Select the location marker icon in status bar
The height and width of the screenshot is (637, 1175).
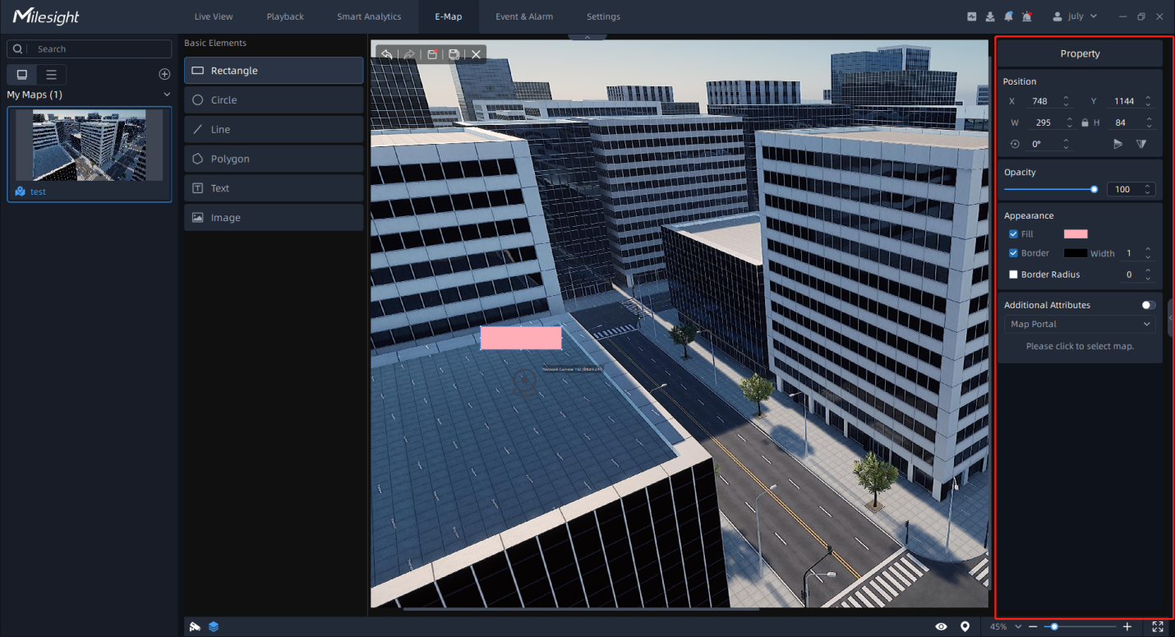(x=965, y=626)
